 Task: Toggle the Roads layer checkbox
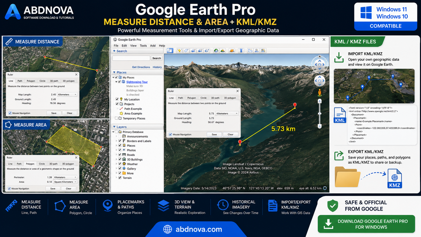coord(120,155)
